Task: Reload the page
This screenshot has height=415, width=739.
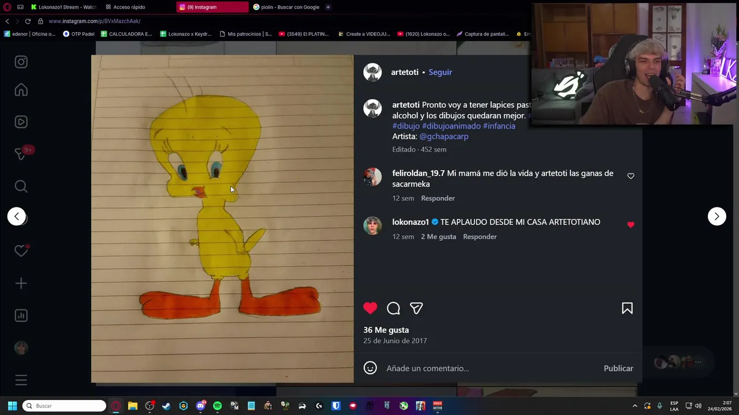Action: (x=28, y=21)
